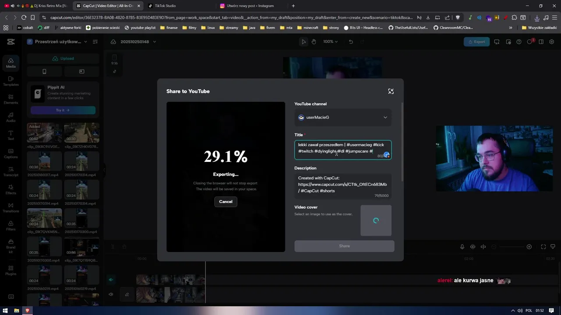Click the Export button in editor header
This screenshot has height=315, width=561.
point(476,42)
